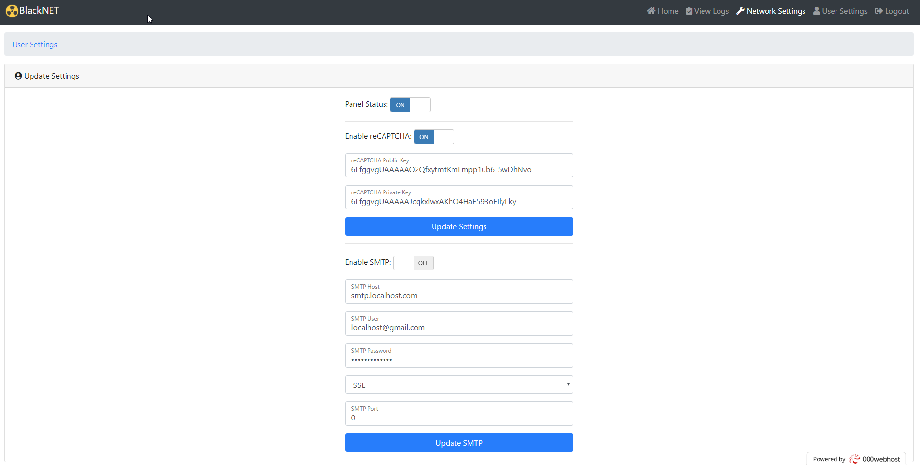Toggle the Panel Status switch
The image size is (920, 465).
[x=410, y=105]
